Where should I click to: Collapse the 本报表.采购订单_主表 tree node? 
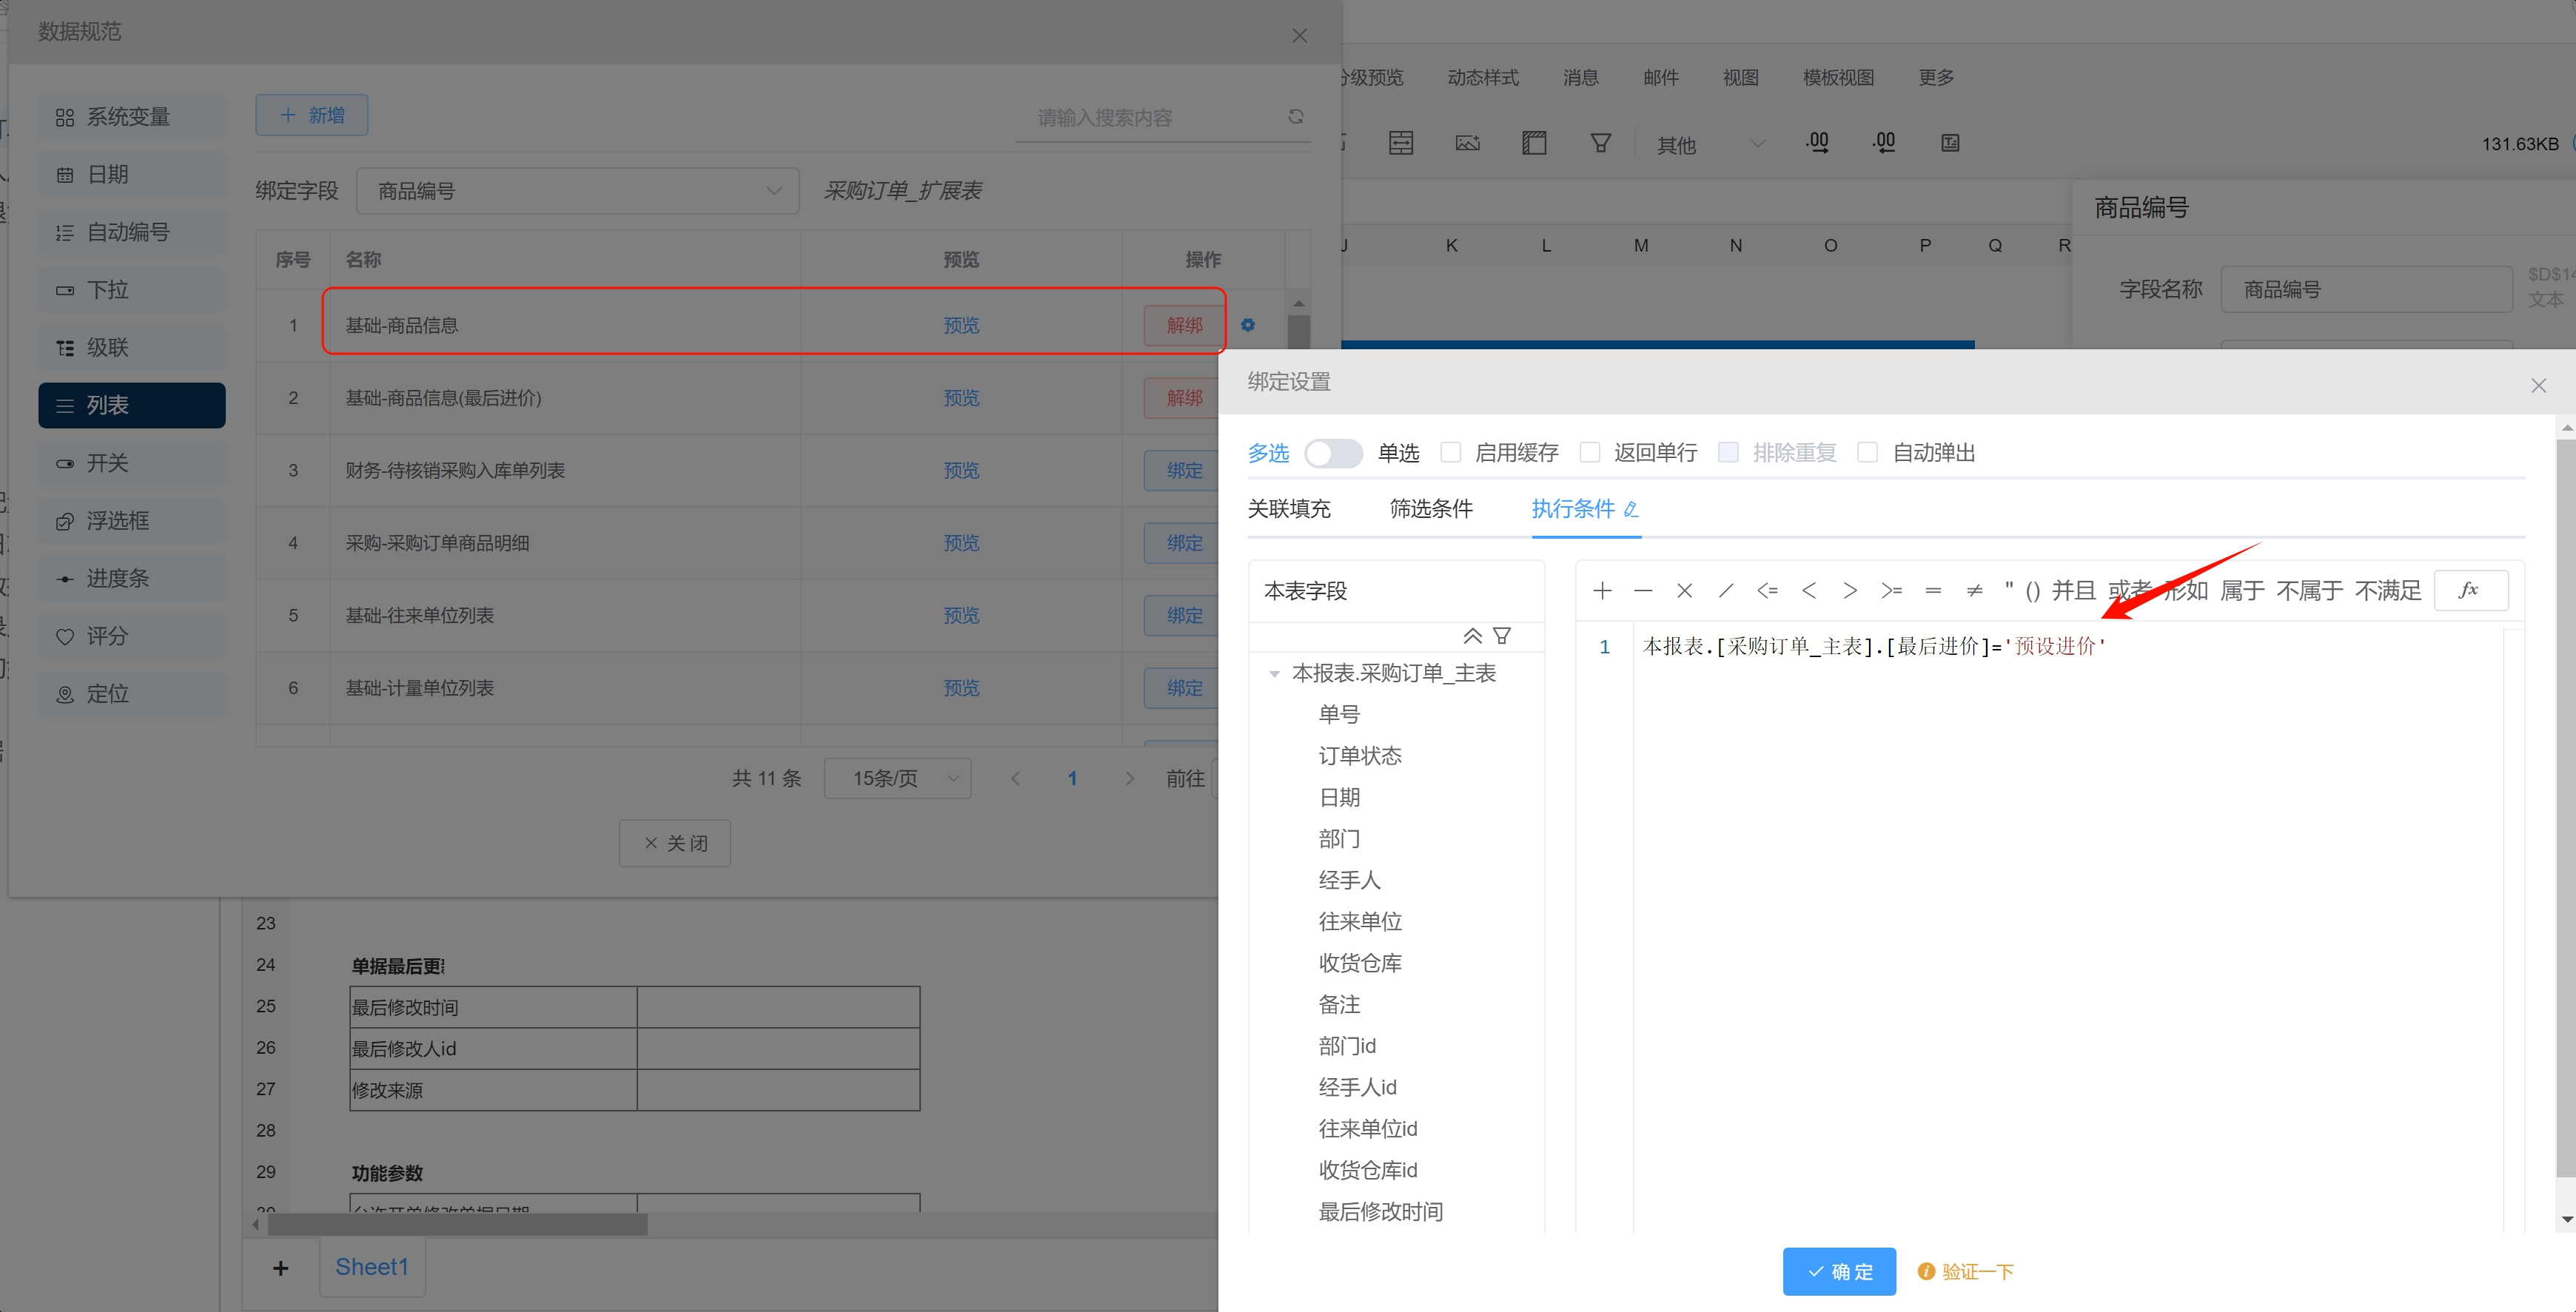(x=1274, y=674)
